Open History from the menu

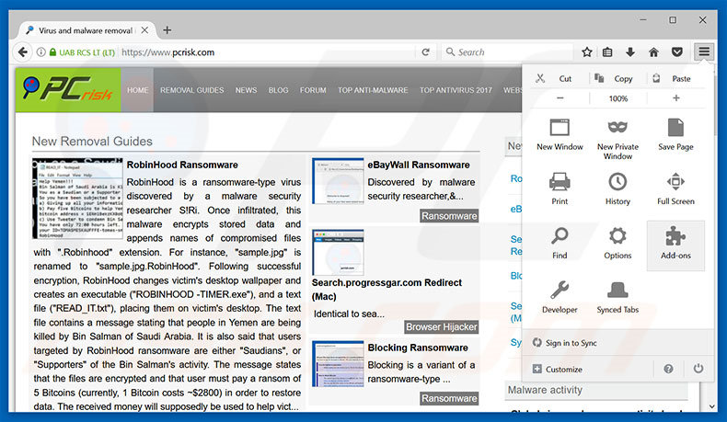(x=617, y=188)
